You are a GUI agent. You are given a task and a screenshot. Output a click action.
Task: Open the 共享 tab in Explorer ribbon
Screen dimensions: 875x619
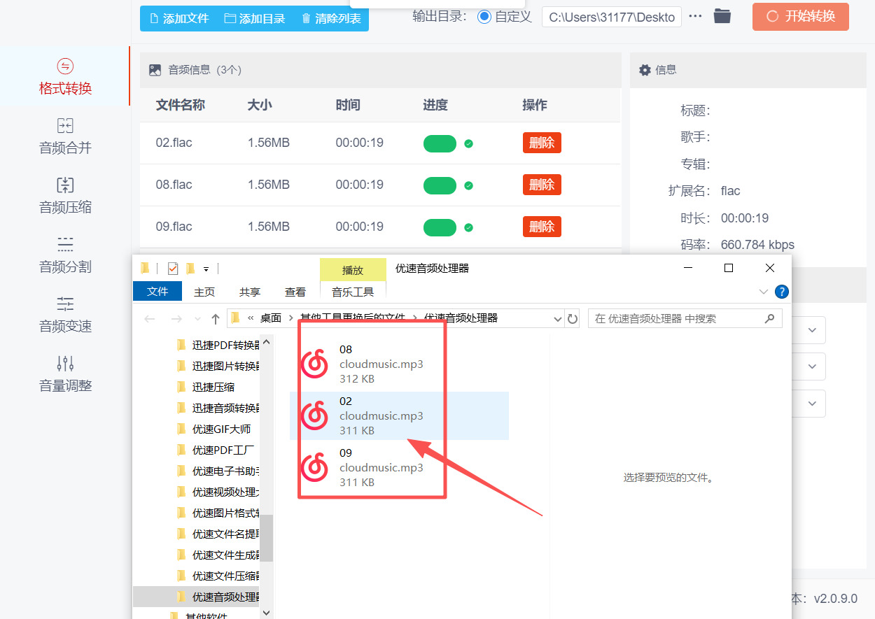click(x=250, y=292)
